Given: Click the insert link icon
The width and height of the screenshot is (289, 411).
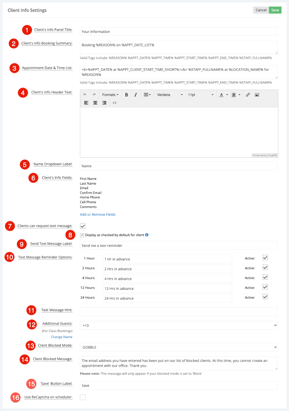Looking at the screenshot, I should [x=248, y=95].
